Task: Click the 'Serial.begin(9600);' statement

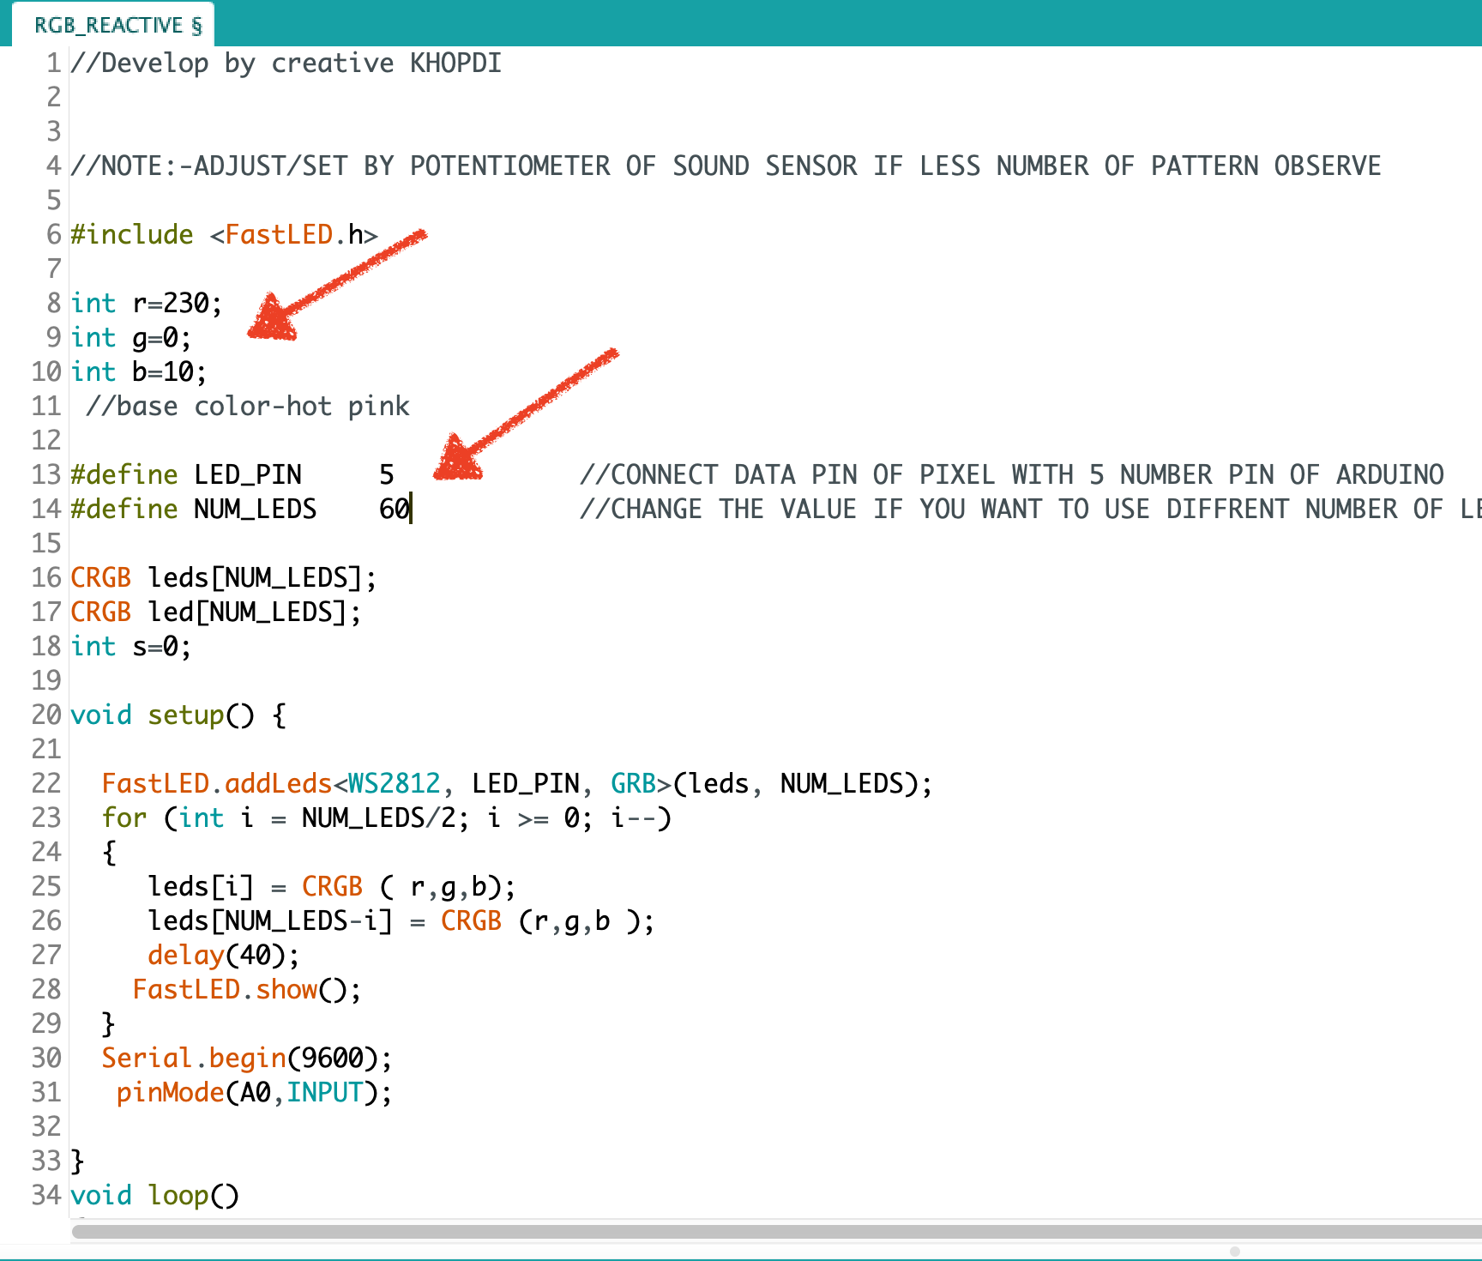Action: click(x=247, y=1059)
